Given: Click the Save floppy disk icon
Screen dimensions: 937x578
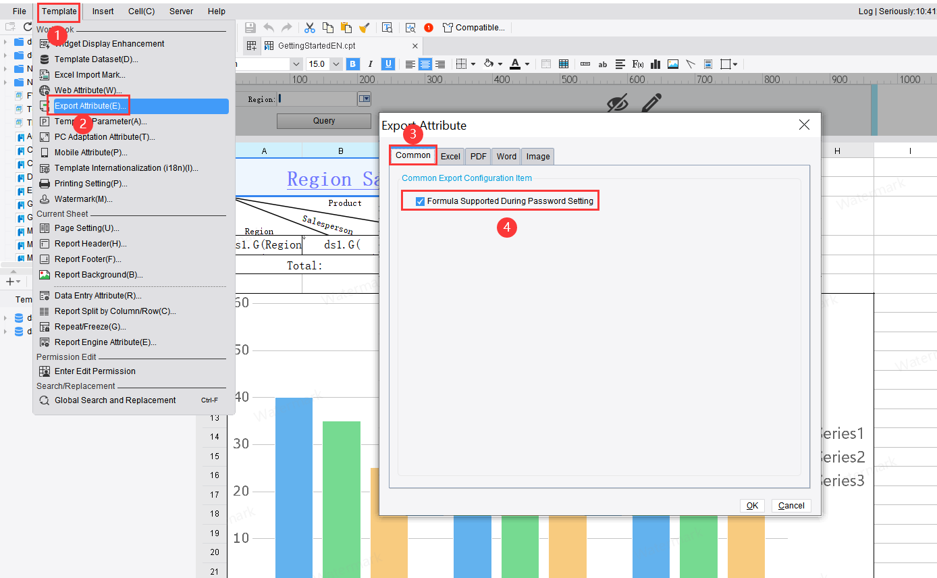Looking at the screenshot, I should point(250,28).
